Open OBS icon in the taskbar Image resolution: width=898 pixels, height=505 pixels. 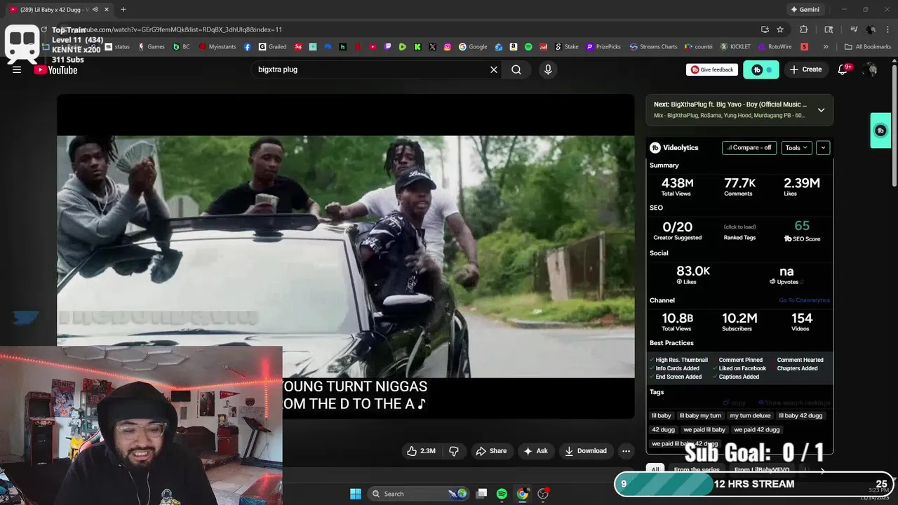543,494
